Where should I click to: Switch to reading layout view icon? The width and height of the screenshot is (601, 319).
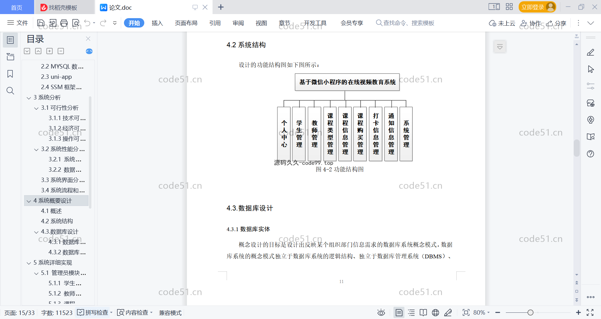point(423,312)
